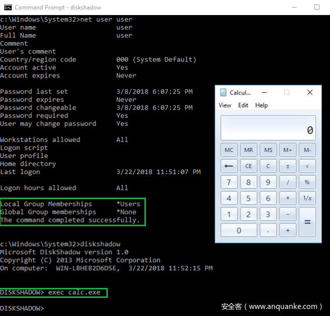The height and width of the screenshot is (316, 330).
Task: Click the digit 3 button
Action: [268, 214]
